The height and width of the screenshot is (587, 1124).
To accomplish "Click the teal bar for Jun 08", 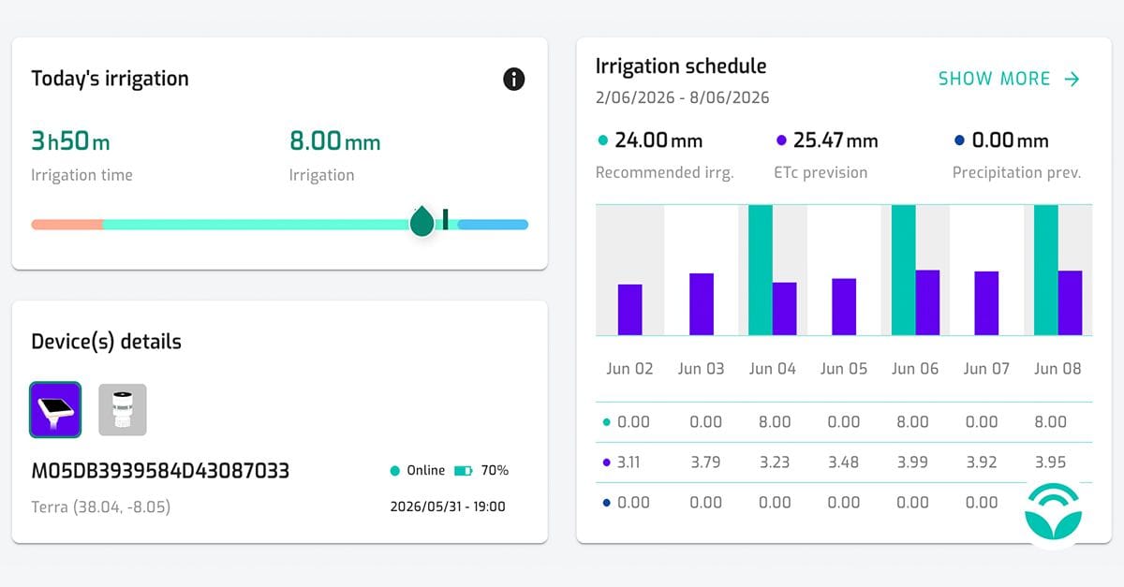I will pos(1046,270).
